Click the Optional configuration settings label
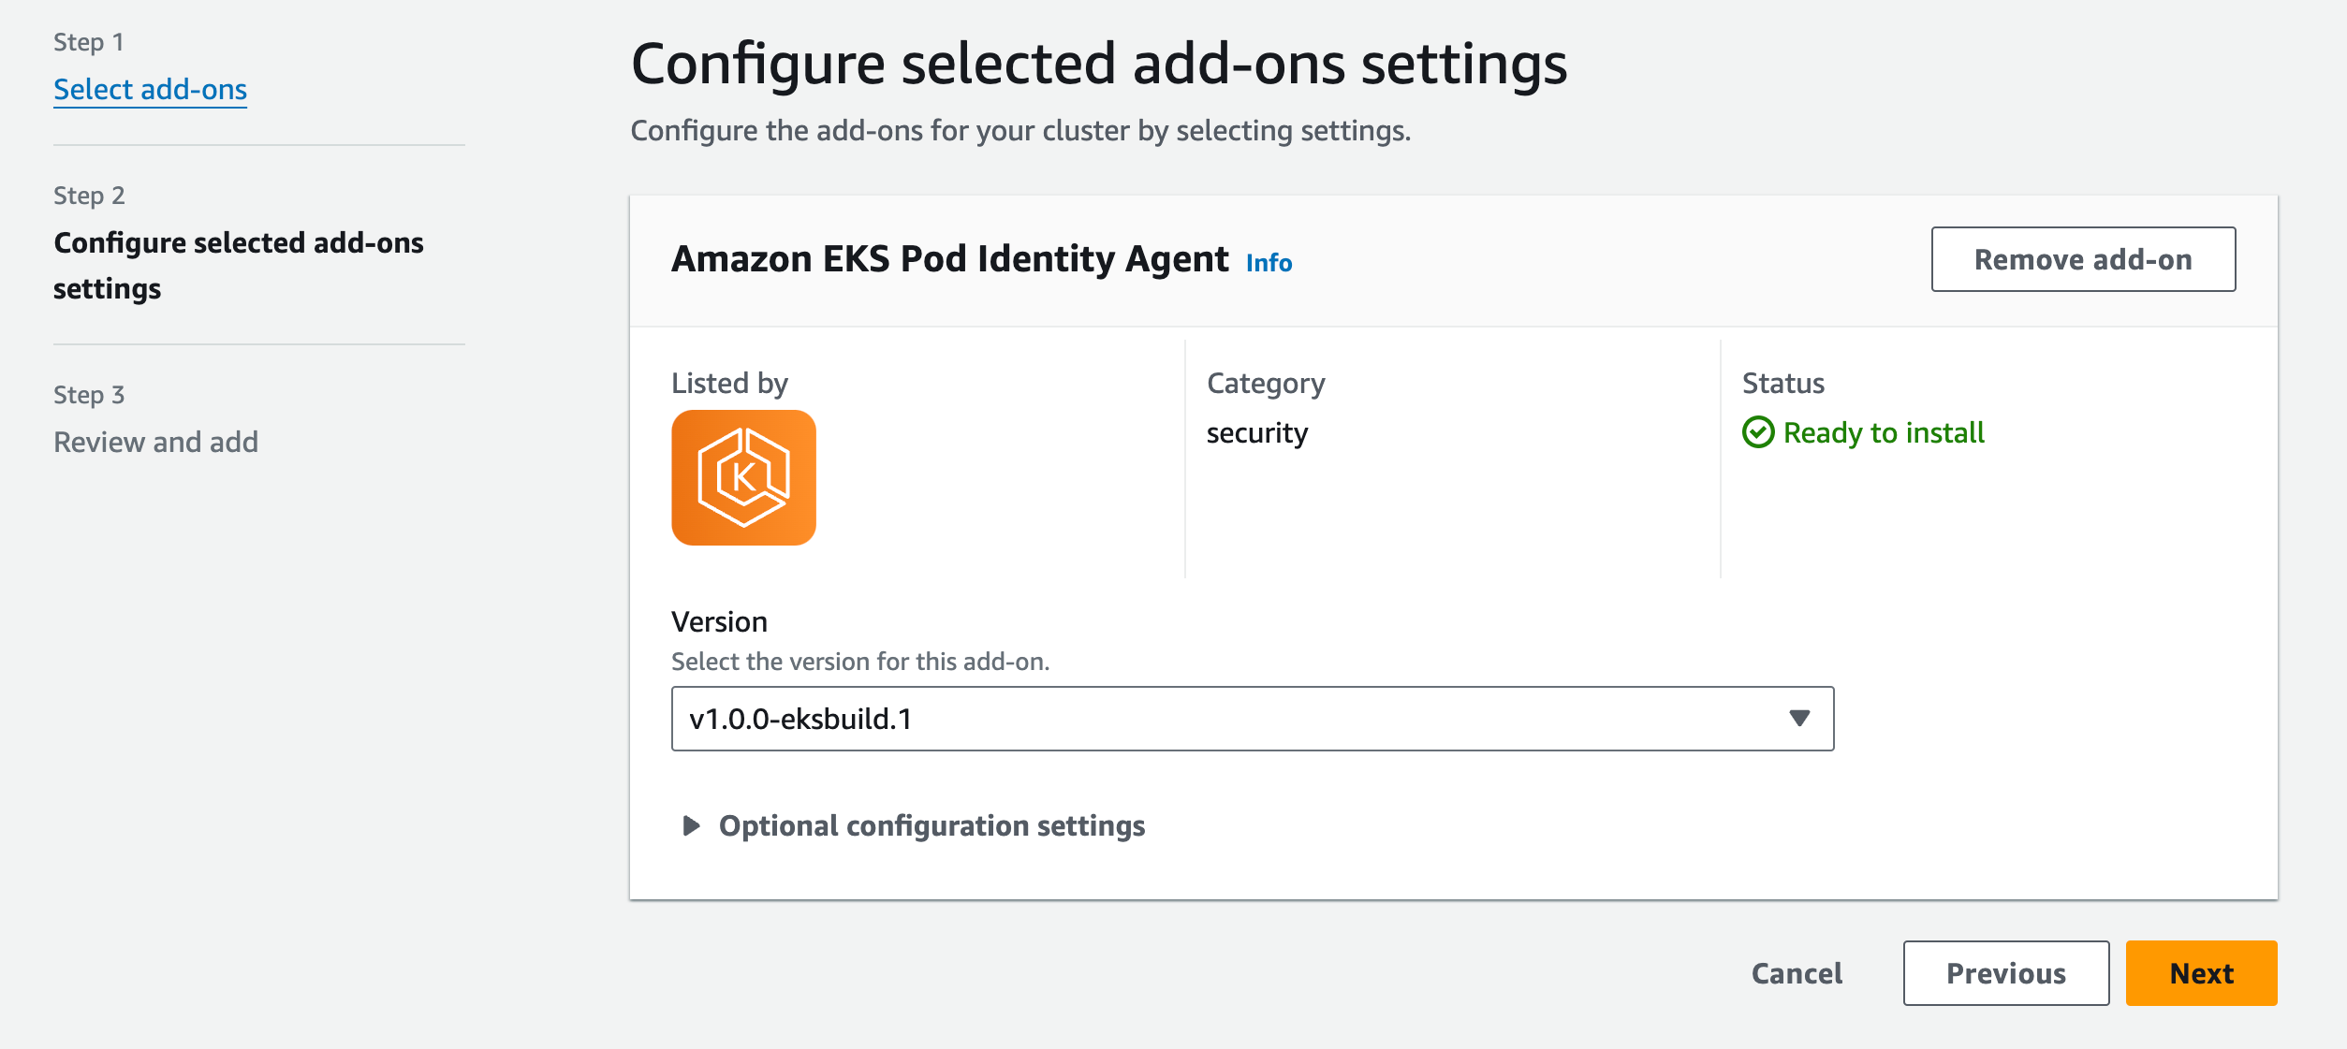The width and height of the screenshot is (2347, 1049). (931, 825)
